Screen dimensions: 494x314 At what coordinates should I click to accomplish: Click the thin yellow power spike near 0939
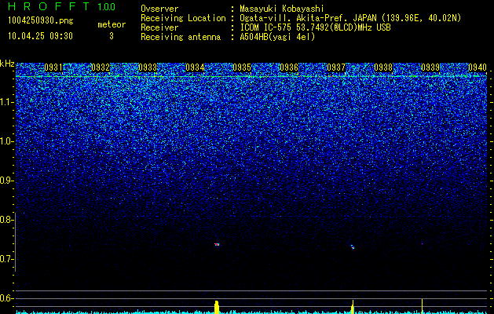pos(423,306)
